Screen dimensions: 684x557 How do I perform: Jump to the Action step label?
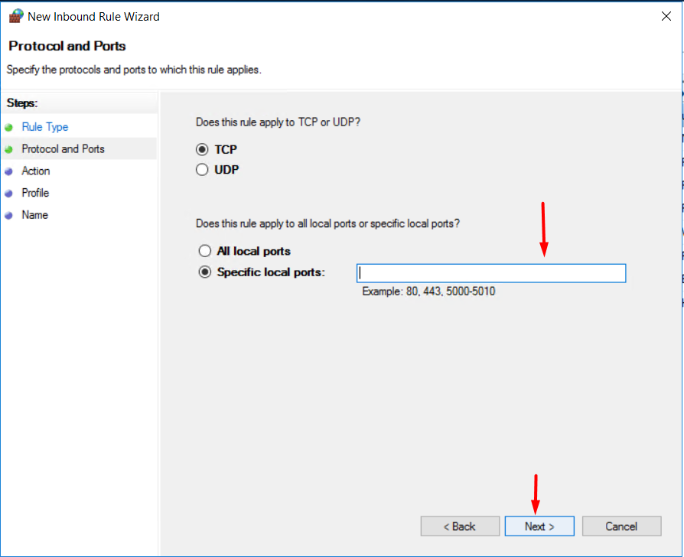click(x=36, y=171)
